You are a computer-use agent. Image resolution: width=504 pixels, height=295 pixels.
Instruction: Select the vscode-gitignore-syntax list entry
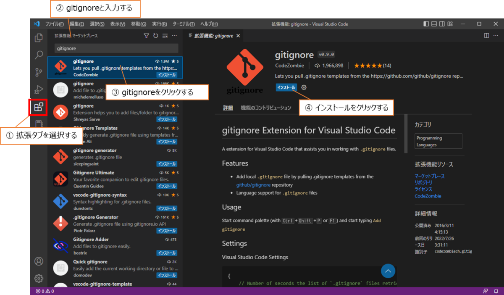pyautogui.click(x=115, y=202)
